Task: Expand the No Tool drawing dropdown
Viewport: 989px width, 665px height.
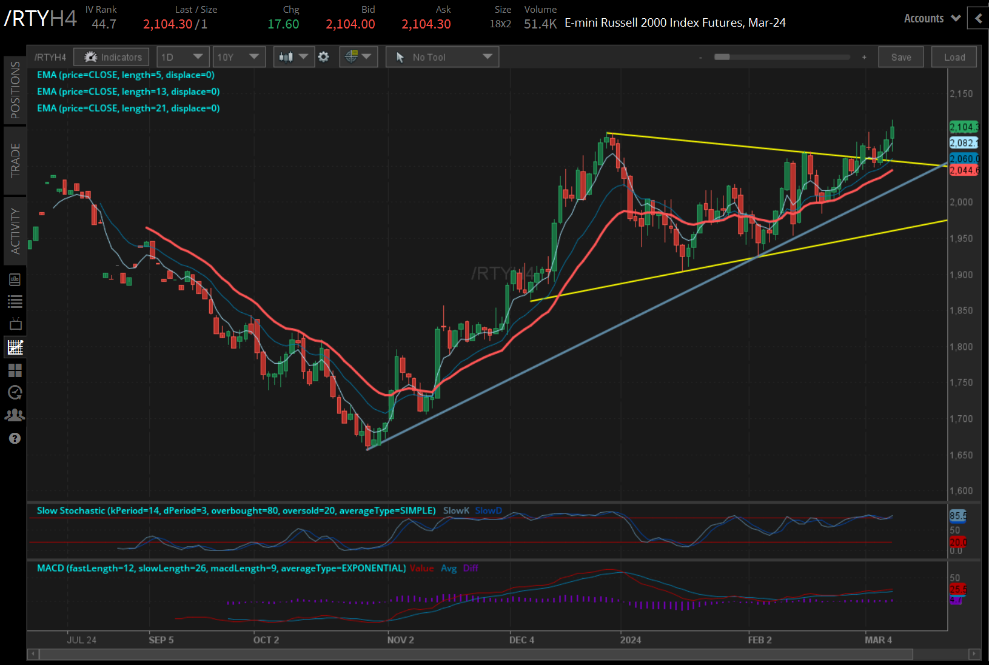Action: [442, 57]
